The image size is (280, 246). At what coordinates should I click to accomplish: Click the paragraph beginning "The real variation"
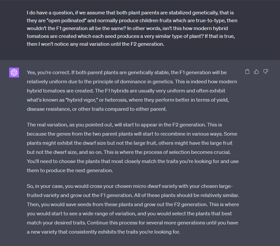(x=133, y=147)
